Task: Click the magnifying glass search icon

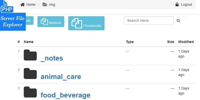Action: point(178,21)
